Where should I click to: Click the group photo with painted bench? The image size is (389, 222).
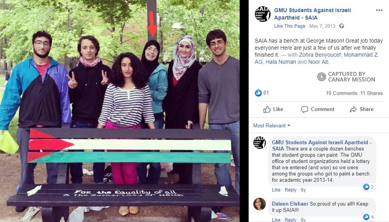click(120, 111)
